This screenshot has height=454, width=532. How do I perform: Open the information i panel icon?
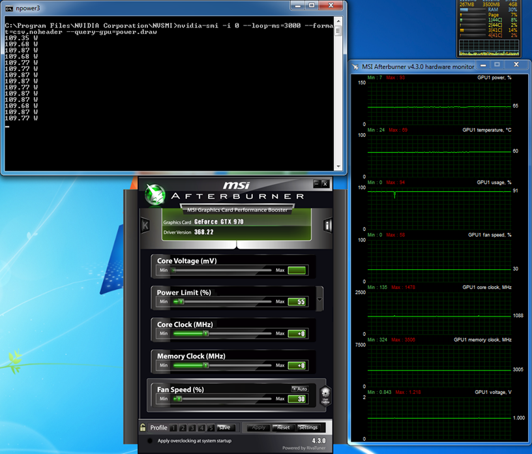pos(328,226)
